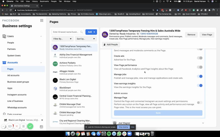Viewport: 220px width, 137px height.
Task: Open Finder from the dock
Action: click(x=68, y=134)
